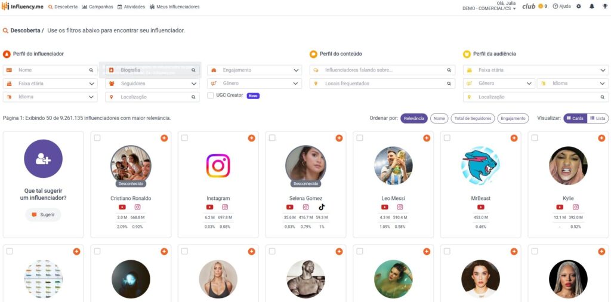Click the Influency.me logo
The height and width of the screenshot is (302, 611).
click(x=23, y=7)
